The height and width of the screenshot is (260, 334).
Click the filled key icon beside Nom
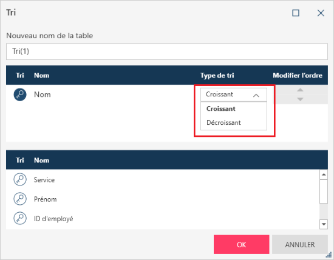coord(20,95)
